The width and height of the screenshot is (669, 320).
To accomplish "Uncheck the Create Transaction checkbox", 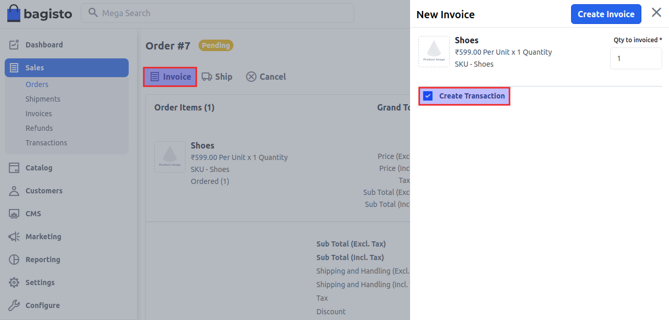I will coord(428,96).
